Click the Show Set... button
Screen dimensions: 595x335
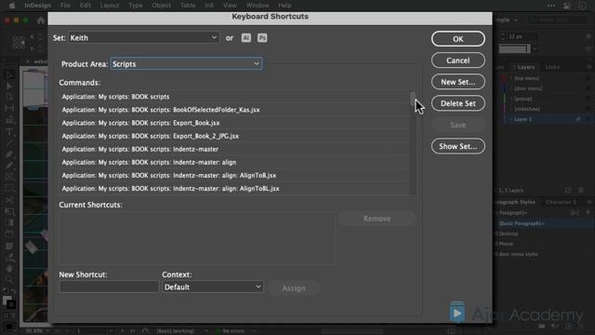458,146
